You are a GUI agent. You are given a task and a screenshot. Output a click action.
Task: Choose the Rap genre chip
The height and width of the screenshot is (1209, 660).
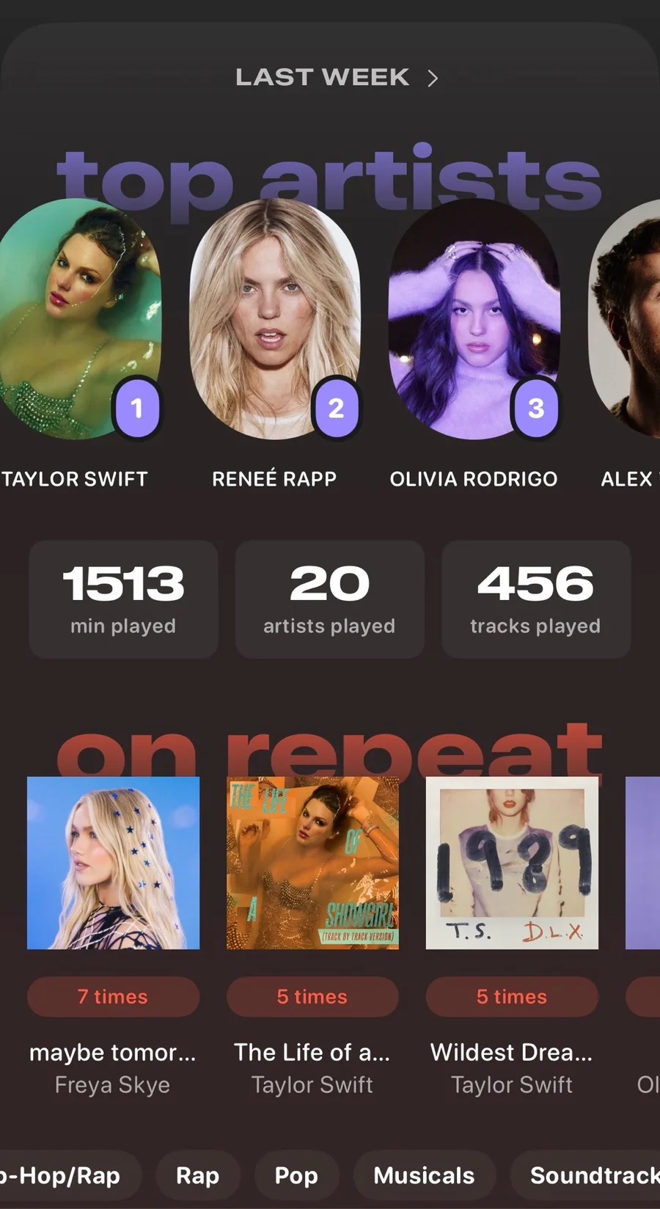pyautogui.click(x=198, y=1175)
